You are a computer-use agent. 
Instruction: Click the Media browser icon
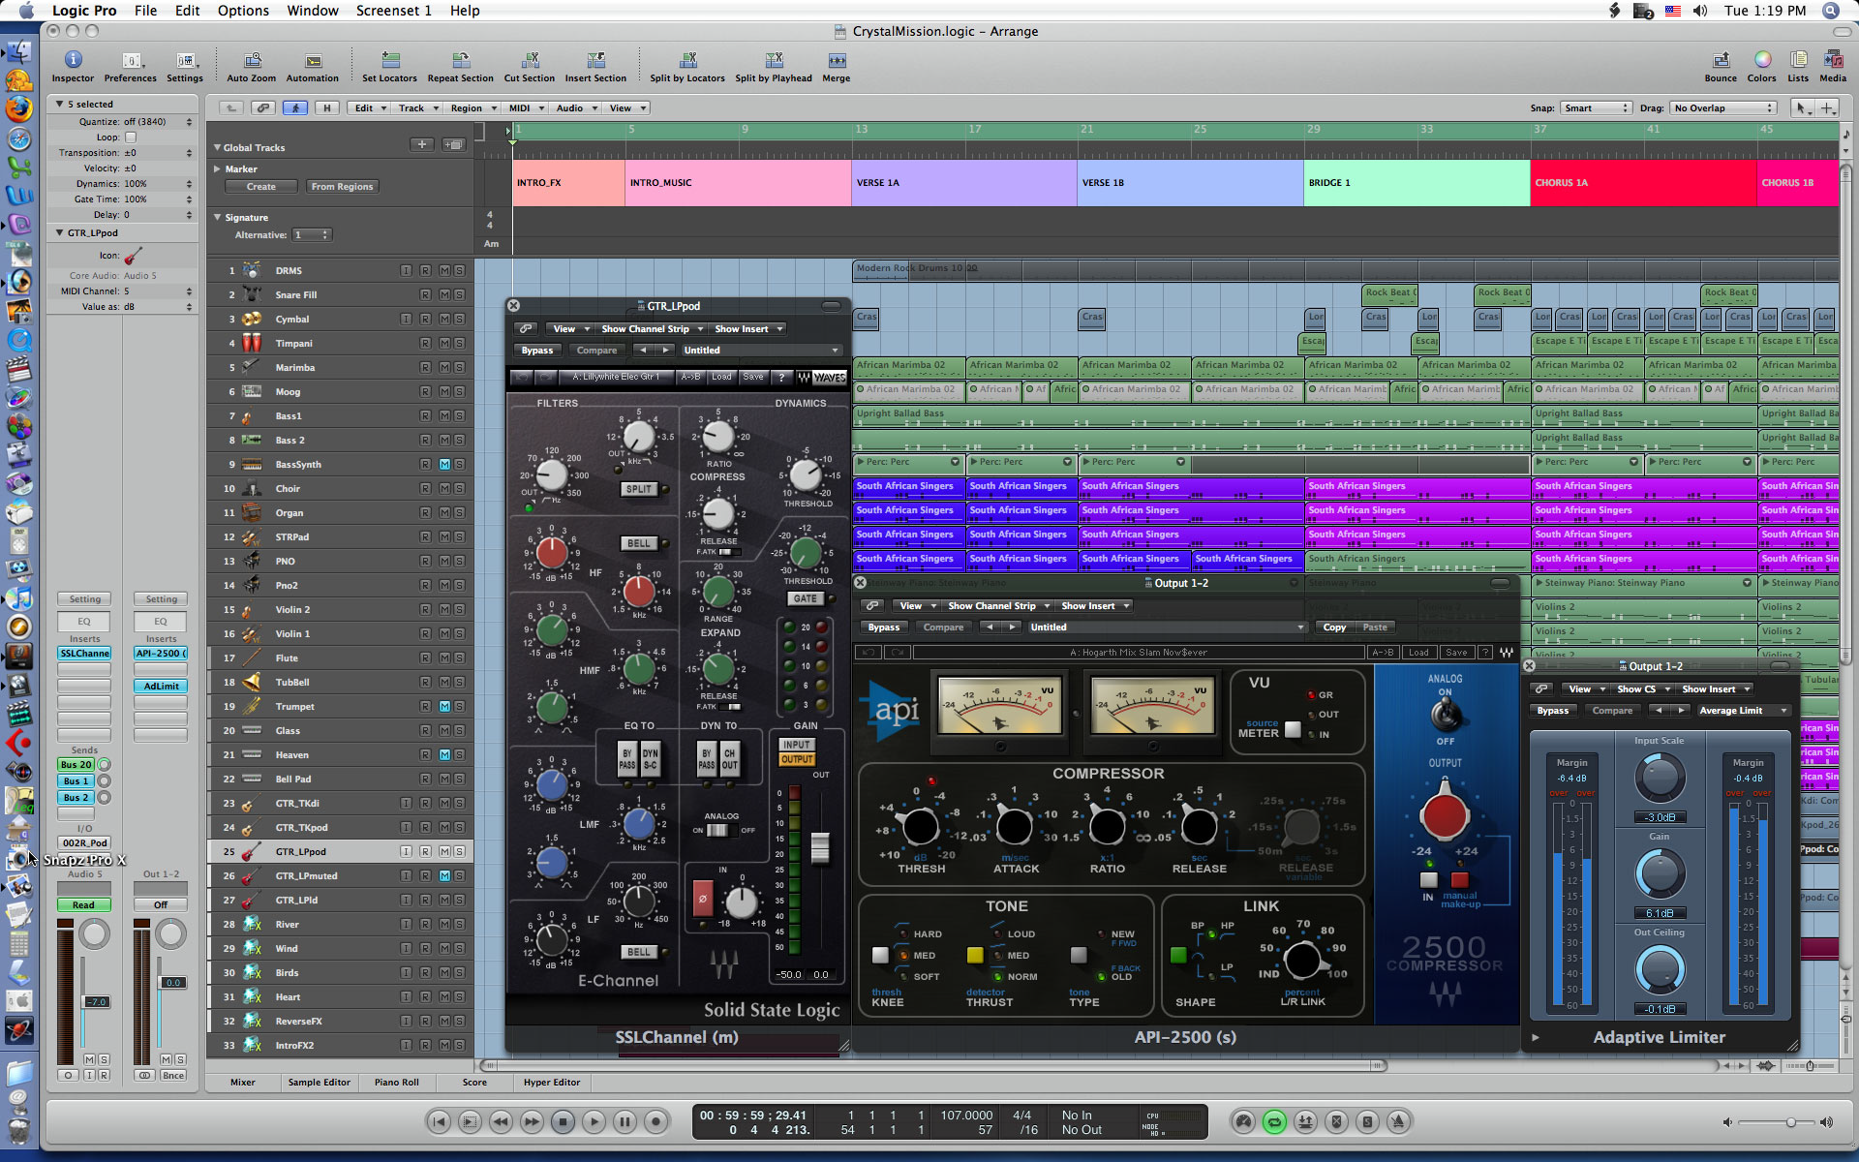pos(1832,60)
